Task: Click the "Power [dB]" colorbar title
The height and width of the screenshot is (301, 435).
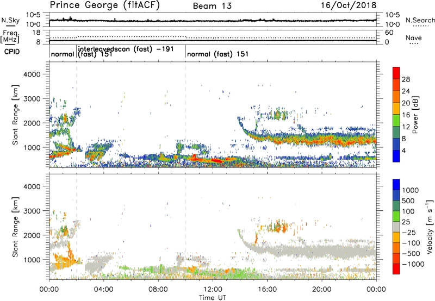Action: click(415, 115)
